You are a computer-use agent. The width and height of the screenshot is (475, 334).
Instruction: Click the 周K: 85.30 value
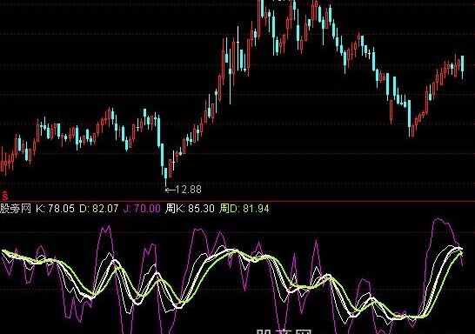[190, 209]
